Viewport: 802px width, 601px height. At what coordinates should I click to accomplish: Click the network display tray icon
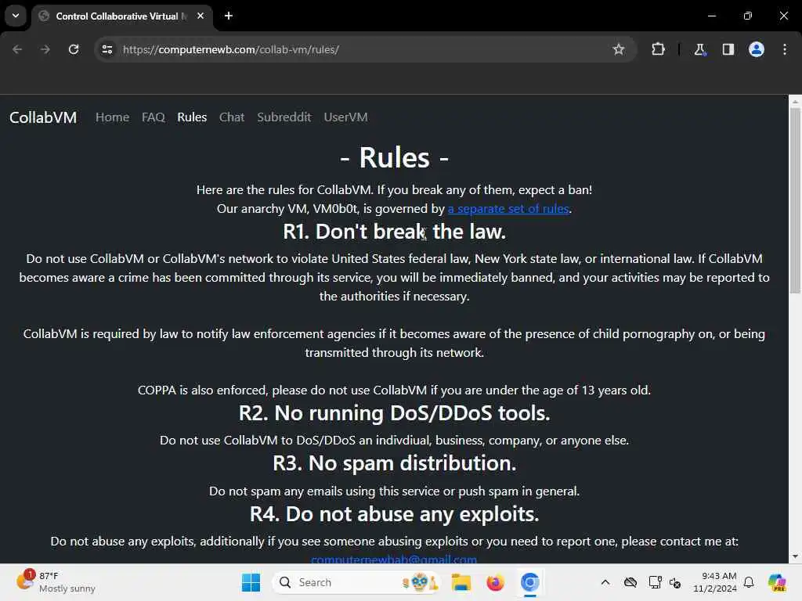(656, 582)
